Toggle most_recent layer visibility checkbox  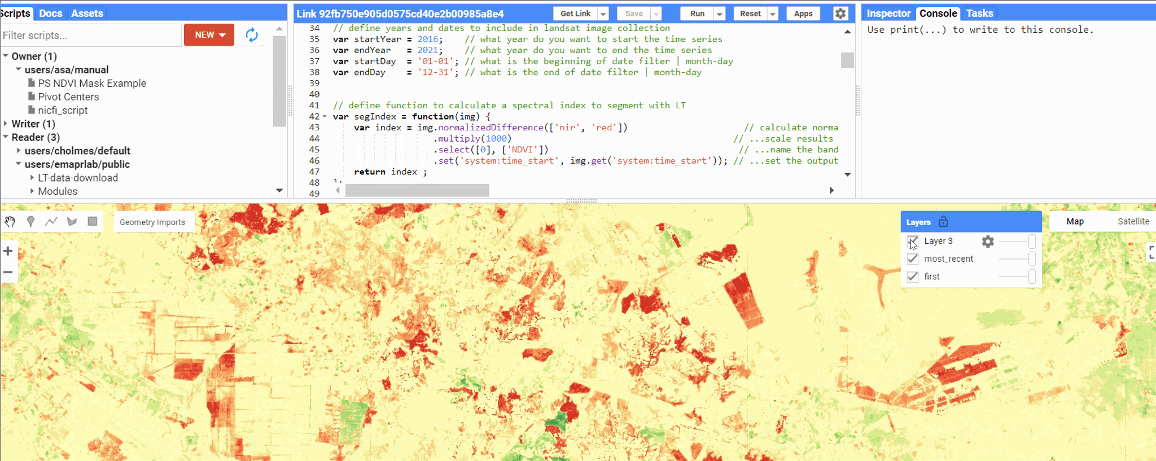(913, 259)
